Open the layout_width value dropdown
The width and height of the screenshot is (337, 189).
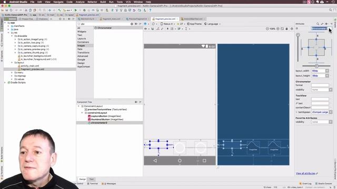pyautogui.click(x=327, y=71)
